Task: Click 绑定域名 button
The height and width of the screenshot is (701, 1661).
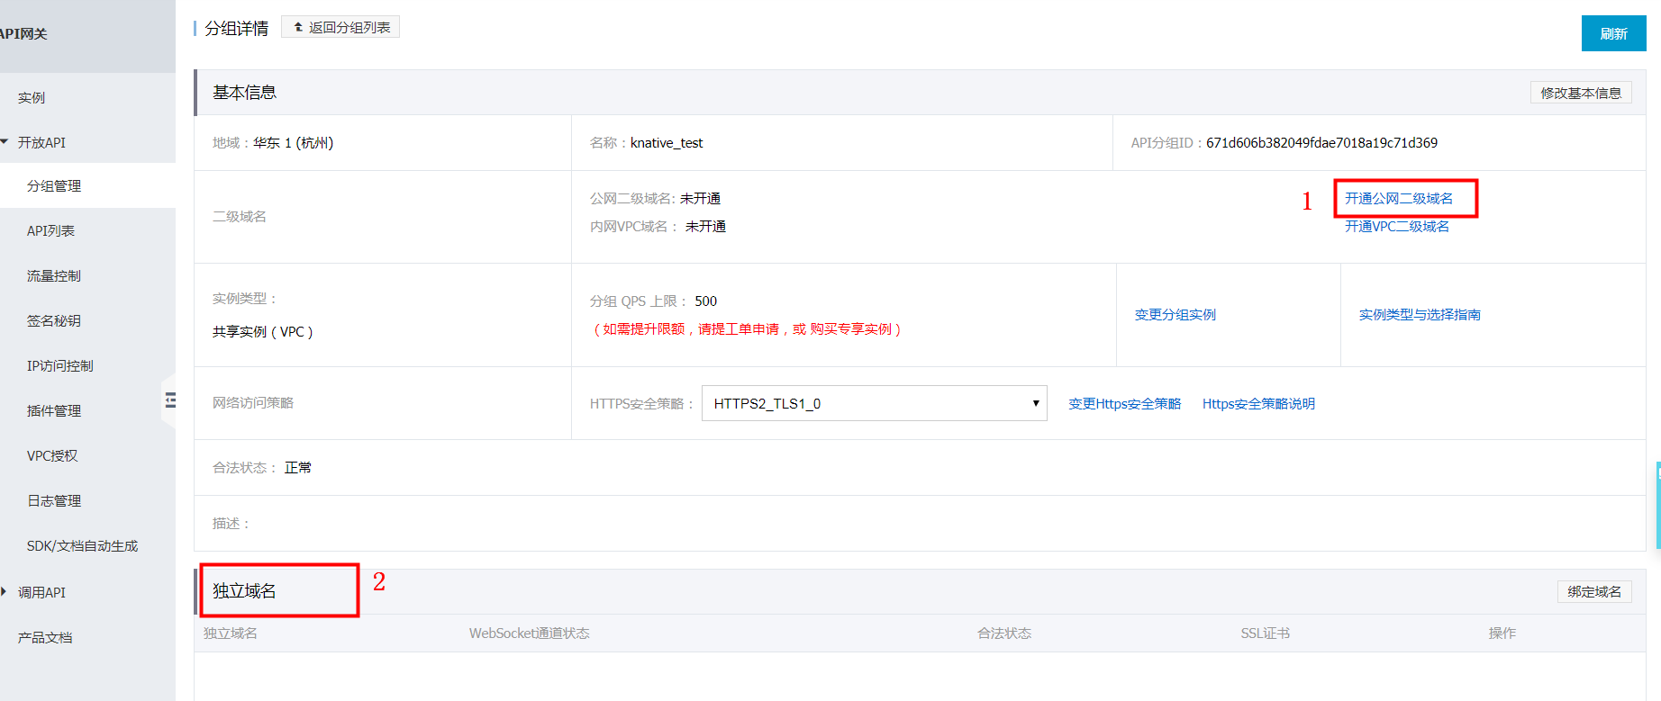Action: (x=1594, y=591)
